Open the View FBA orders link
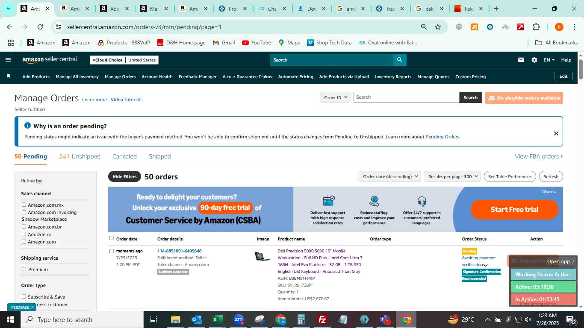The height and width of the screenshot is (328, 584). pyautogui.click(x=539, y=156)
